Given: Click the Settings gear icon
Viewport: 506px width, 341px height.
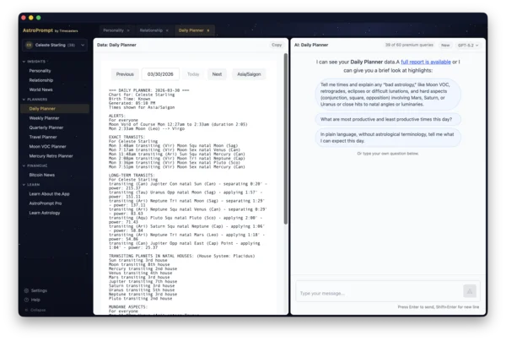Looking at the screenshot, I should click(x=26, y=290).
